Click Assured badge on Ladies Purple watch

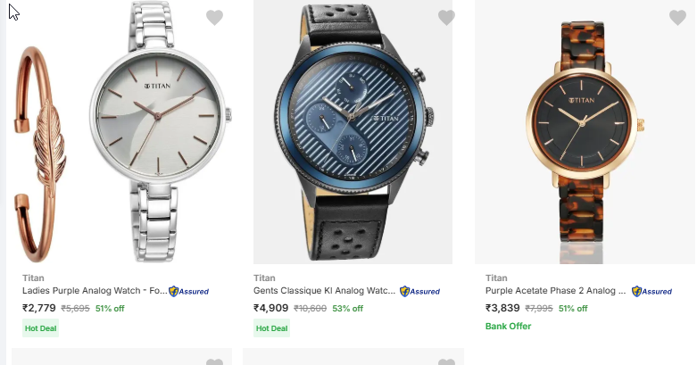[x=188, y=291]
